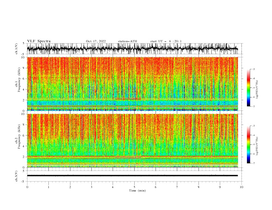The image size is (272, 210).
Task: Click the time axis tick label "5"
Action: (x=134, y=187)
